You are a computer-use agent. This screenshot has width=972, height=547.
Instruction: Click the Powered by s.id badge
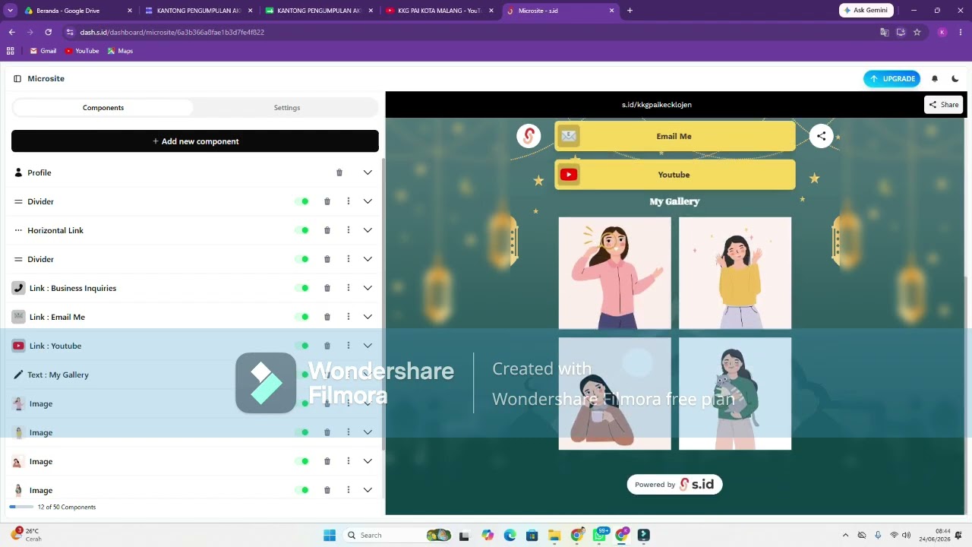tap(674, 485)
